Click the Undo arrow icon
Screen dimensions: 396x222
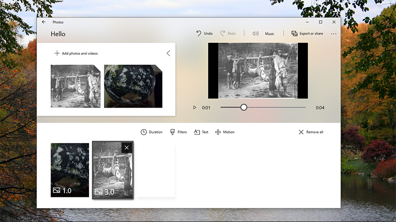[x=199, y=34]
